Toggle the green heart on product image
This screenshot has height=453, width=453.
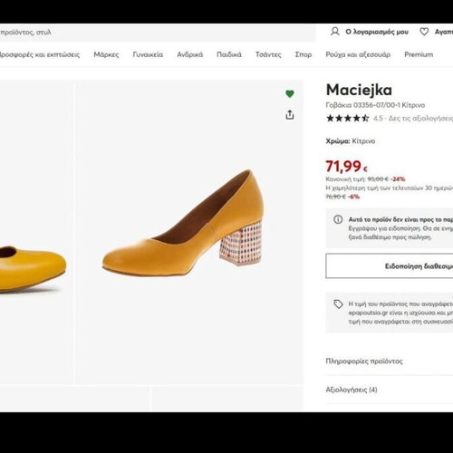[290, 94]
